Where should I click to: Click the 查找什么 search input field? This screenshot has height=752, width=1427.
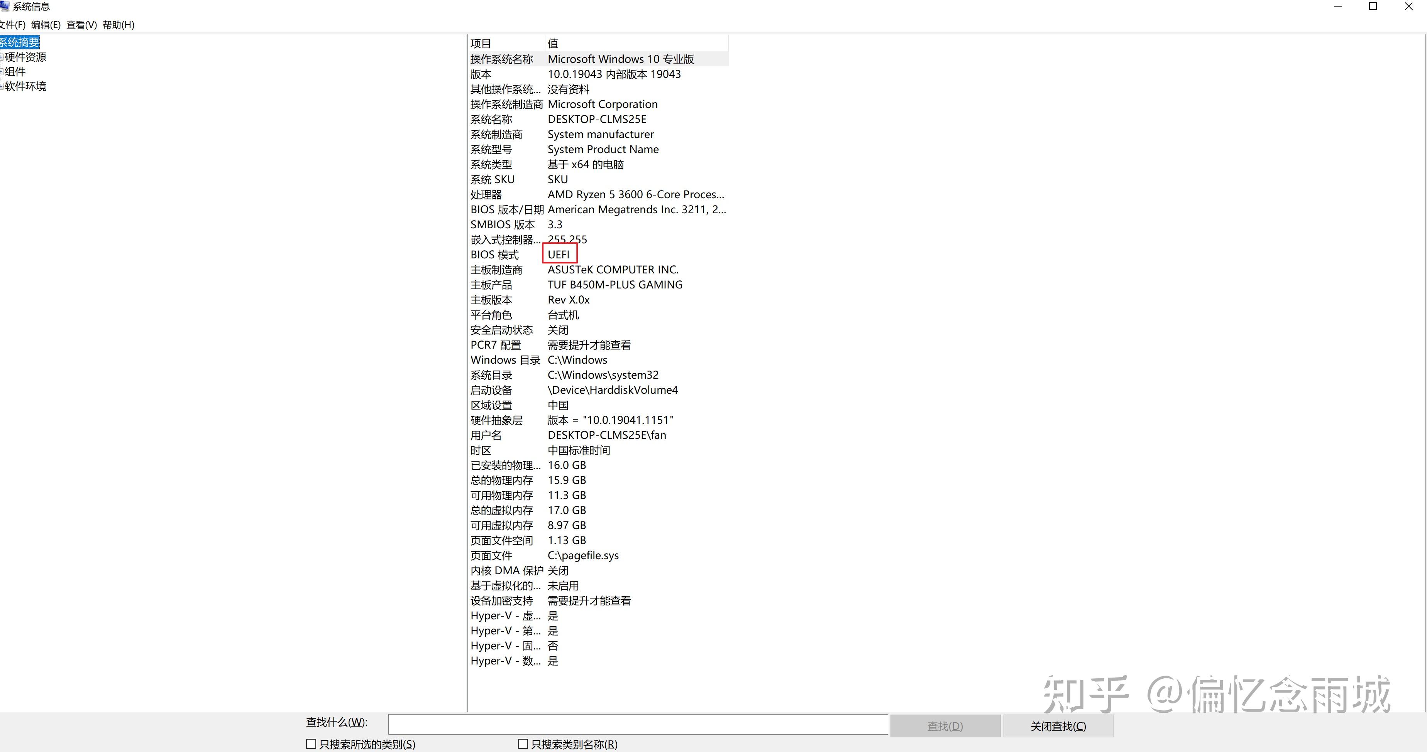point(638,724)
